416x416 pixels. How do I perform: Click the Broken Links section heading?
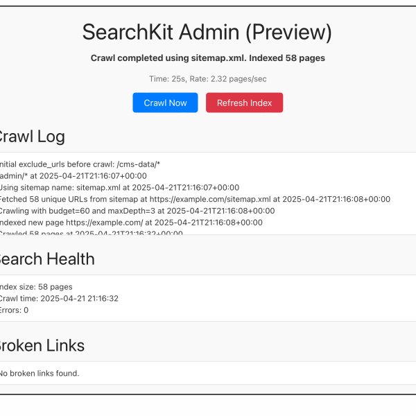click(x=41, y=345)
